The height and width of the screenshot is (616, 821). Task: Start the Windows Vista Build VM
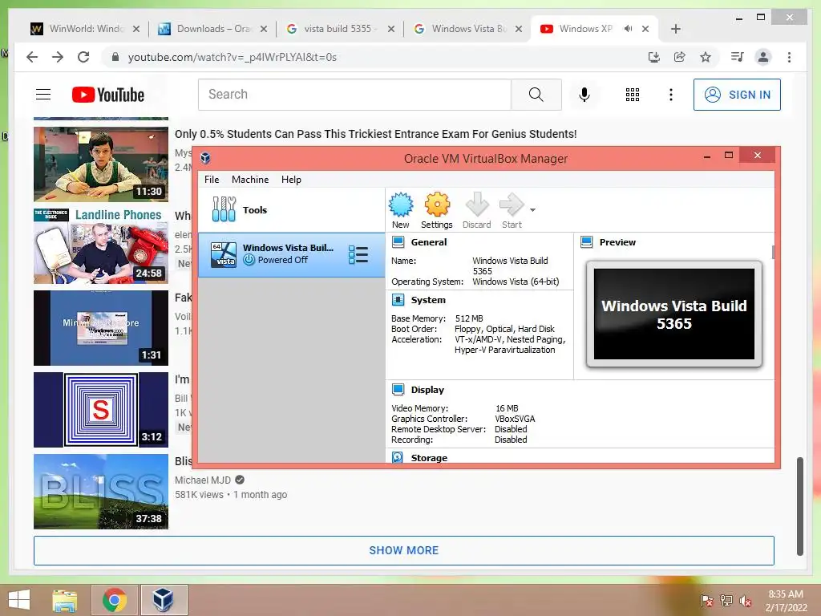click(512, 211)
